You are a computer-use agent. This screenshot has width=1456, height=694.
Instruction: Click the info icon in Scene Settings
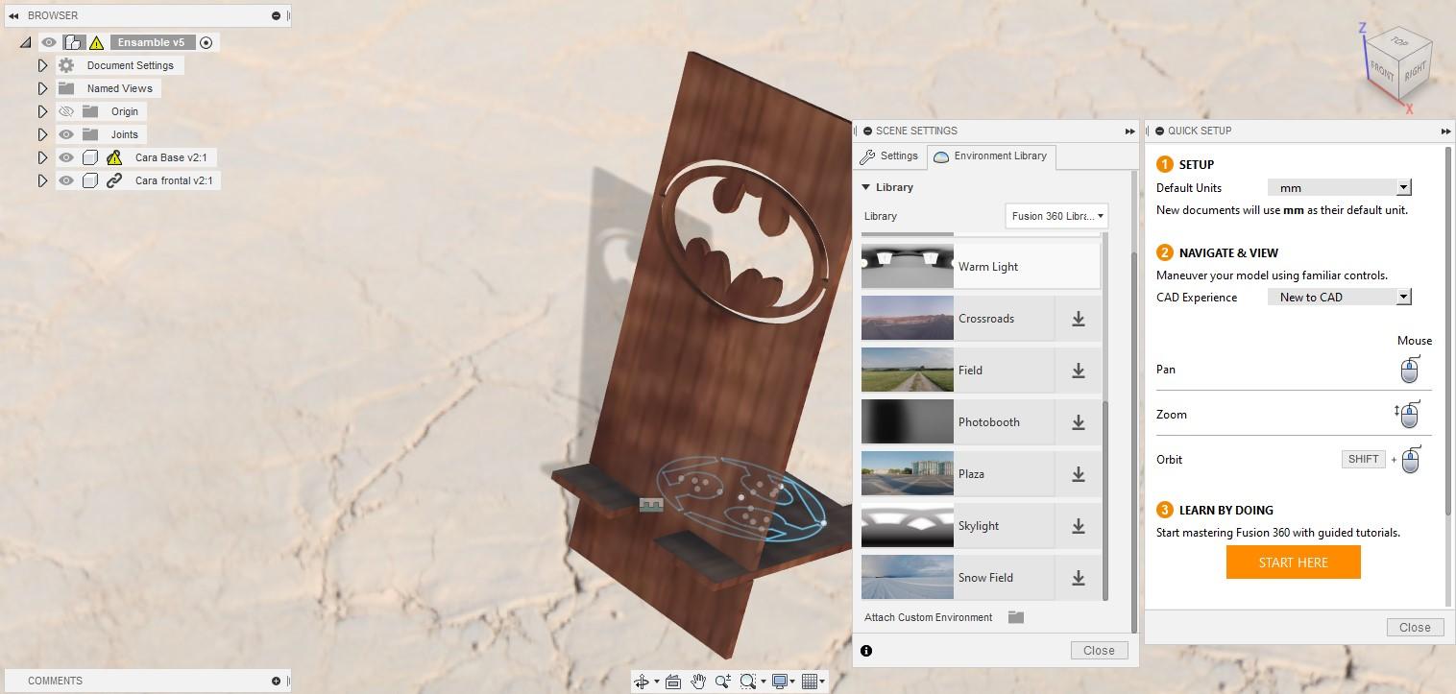tap(866, 651)
